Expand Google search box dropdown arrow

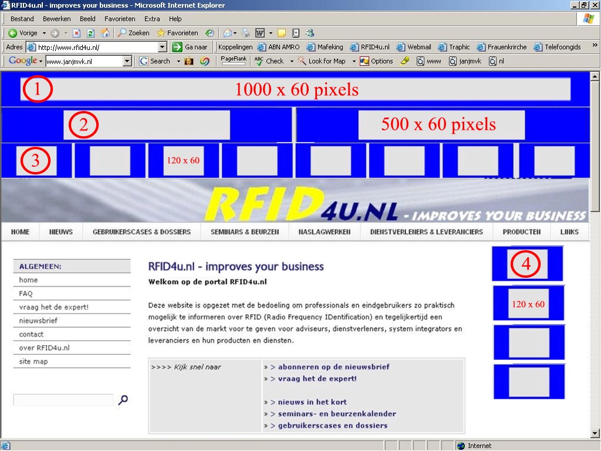point(127,61)
